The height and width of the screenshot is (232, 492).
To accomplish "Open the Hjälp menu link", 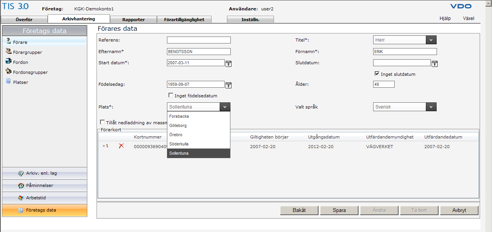I will [x=445, y=18].
